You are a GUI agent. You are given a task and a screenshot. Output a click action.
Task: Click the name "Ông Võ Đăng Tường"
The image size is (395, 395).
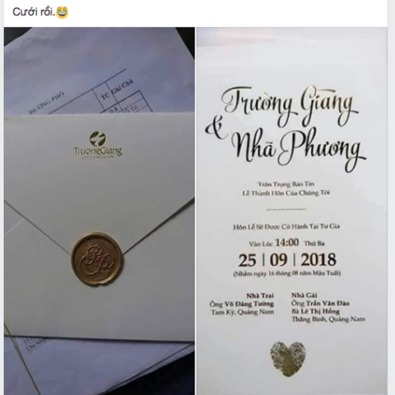(x=242, y=304)
